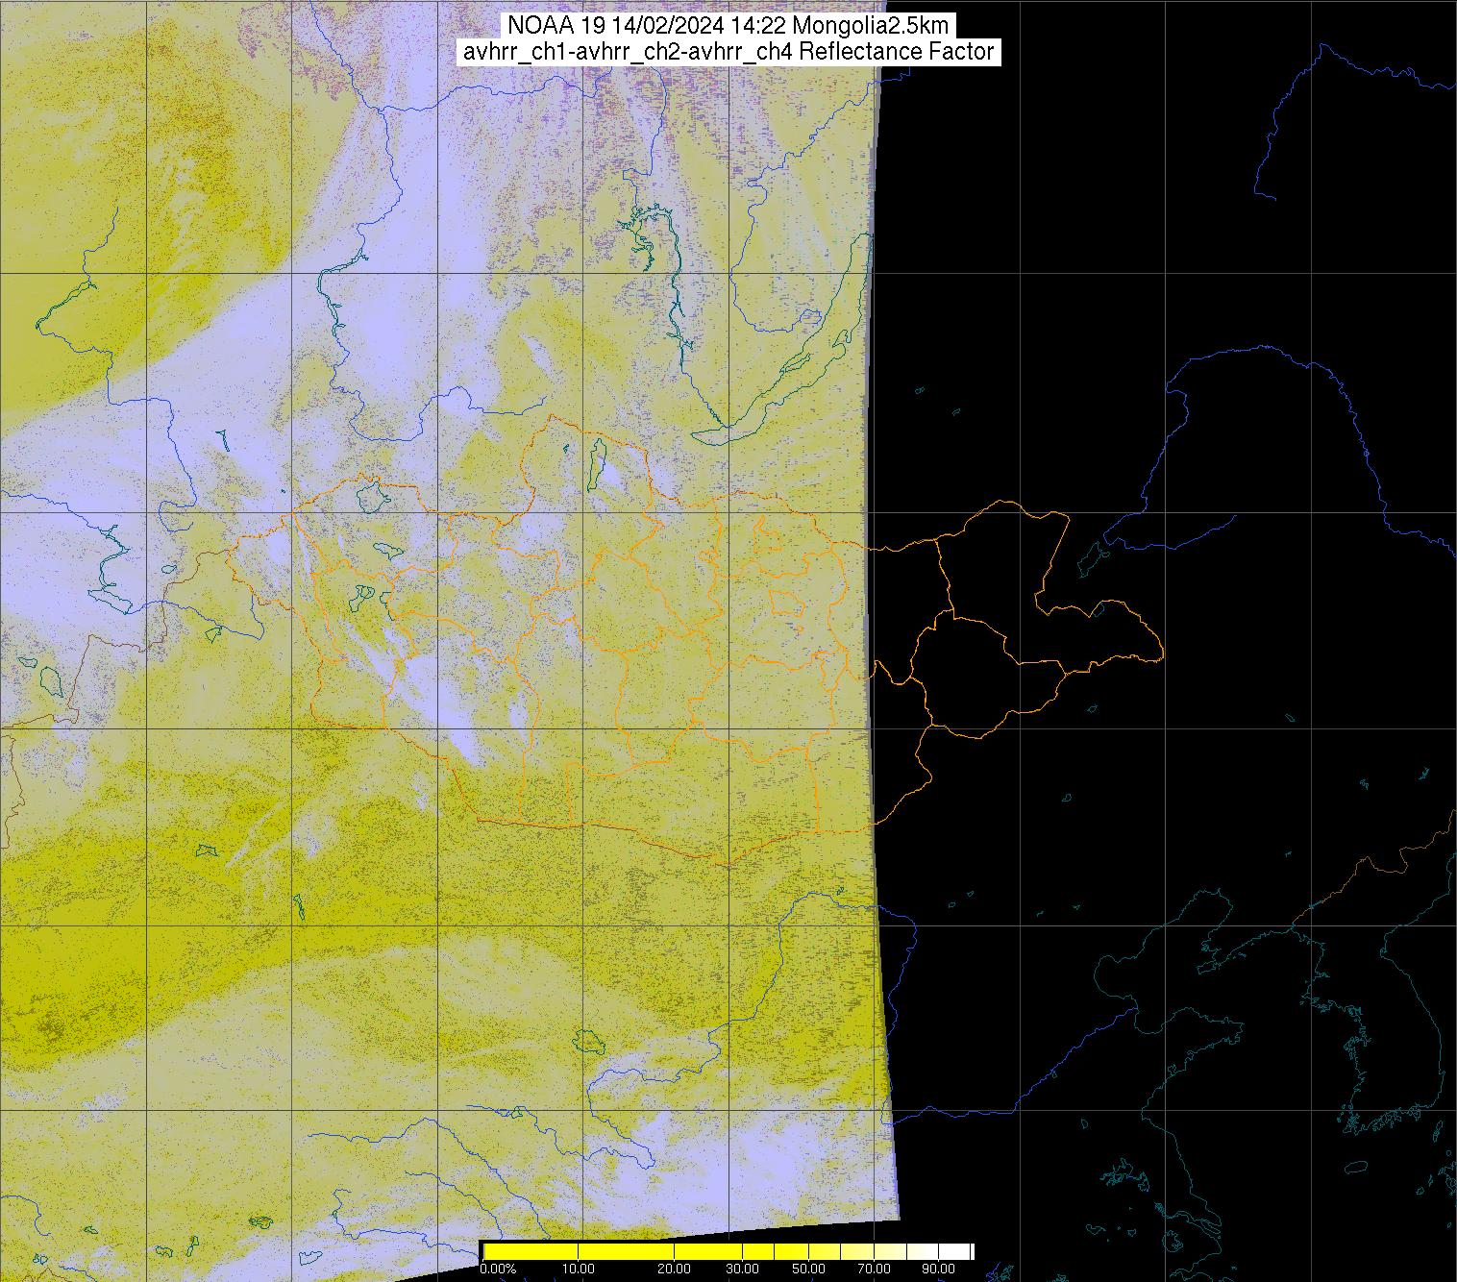Click the yellow segment between 0.00% and 10.00

529,1251
